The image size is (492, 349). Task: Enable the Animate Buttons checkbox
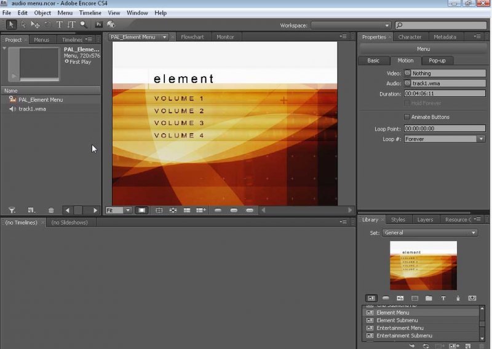click(407, 117)
